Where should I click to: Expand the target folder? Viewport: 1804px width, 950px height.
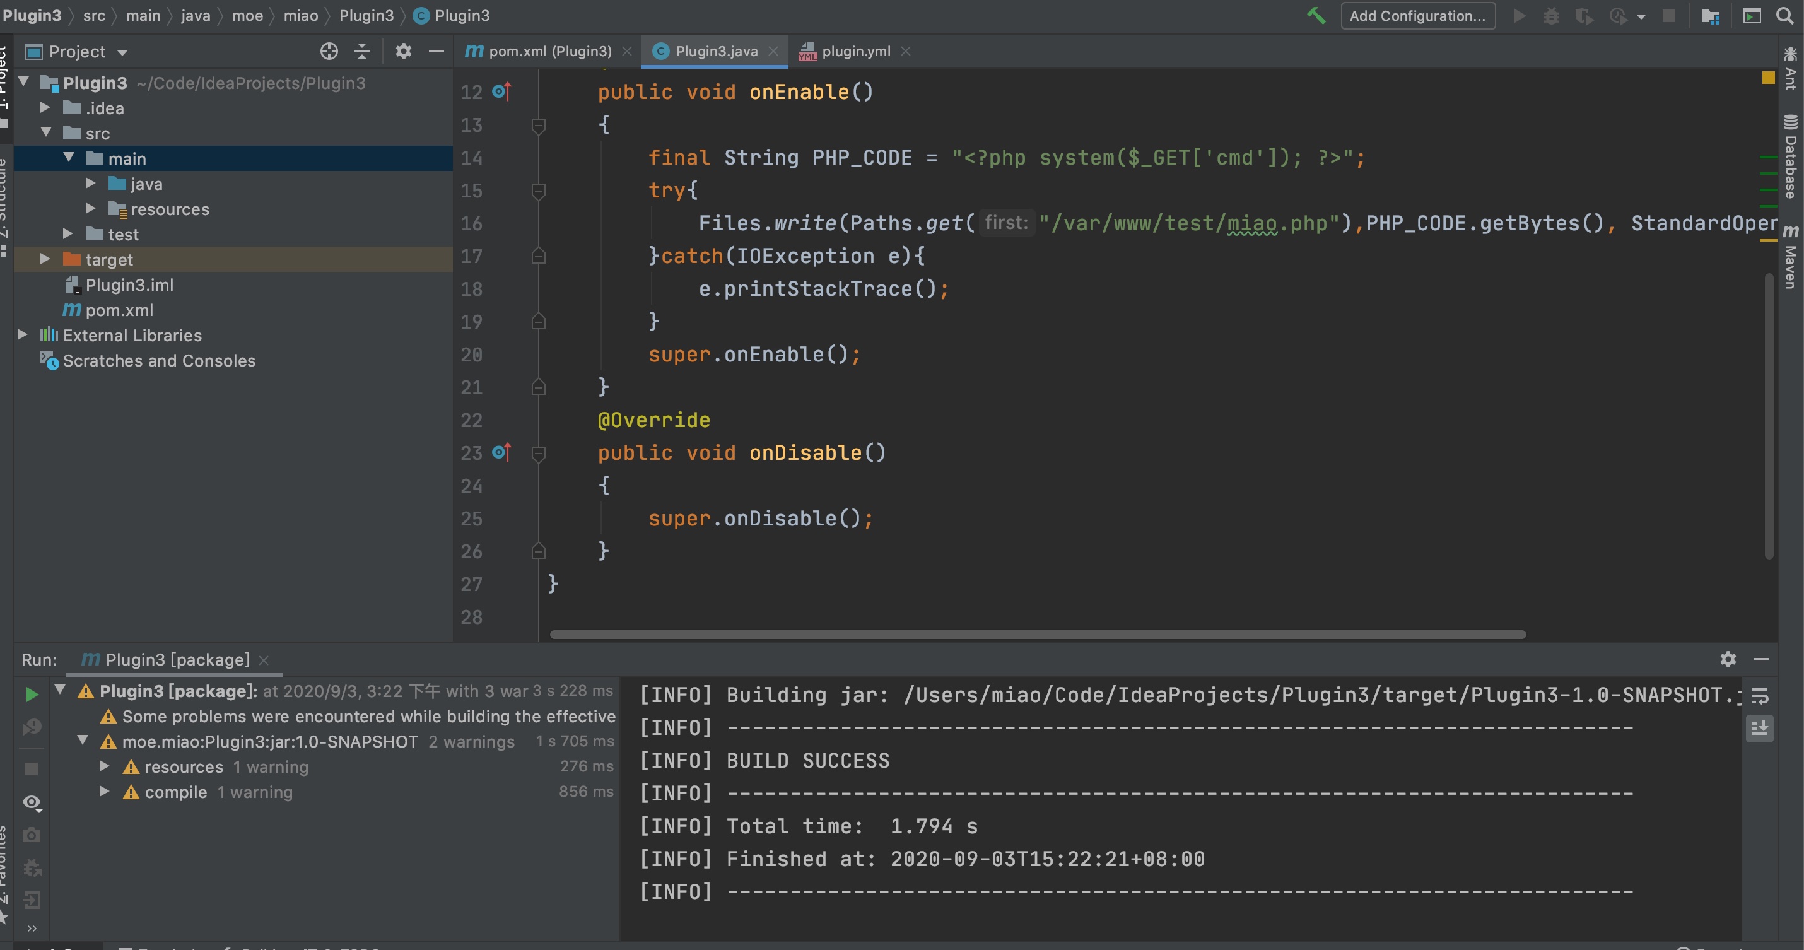point(45,259)
